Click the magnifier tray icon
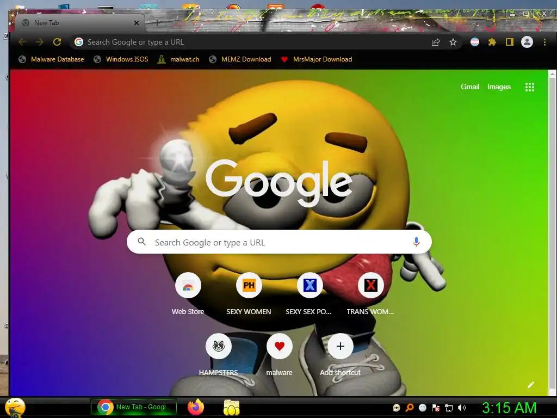Image resolution: width=557 pixels, height=418 pixels. coord(410,408)
